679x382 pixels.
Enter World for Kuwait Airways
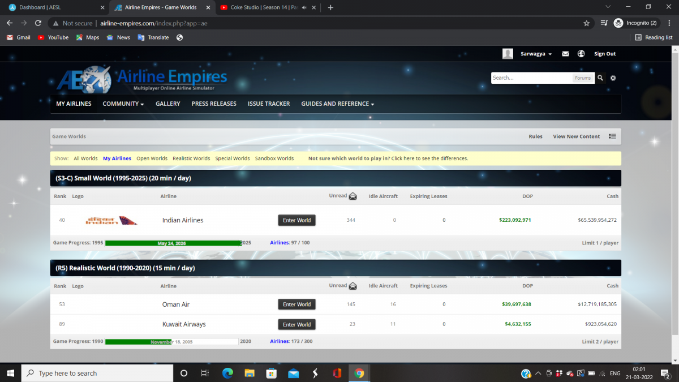pyautogui.click(x=296, y=325)
